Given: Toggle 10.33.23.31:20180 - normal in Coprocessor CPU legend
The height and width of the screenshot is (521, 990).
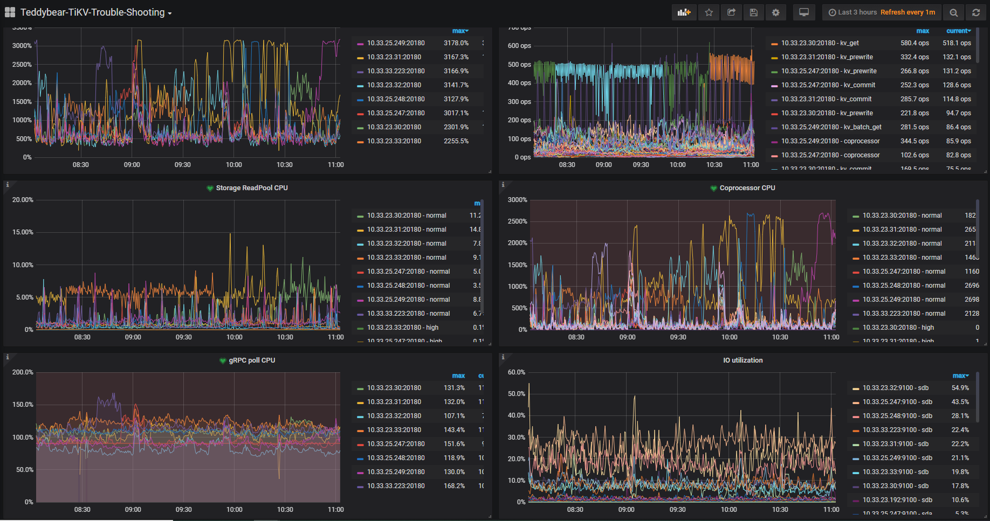Looking at the screenshot, I should tap(902, 230).
